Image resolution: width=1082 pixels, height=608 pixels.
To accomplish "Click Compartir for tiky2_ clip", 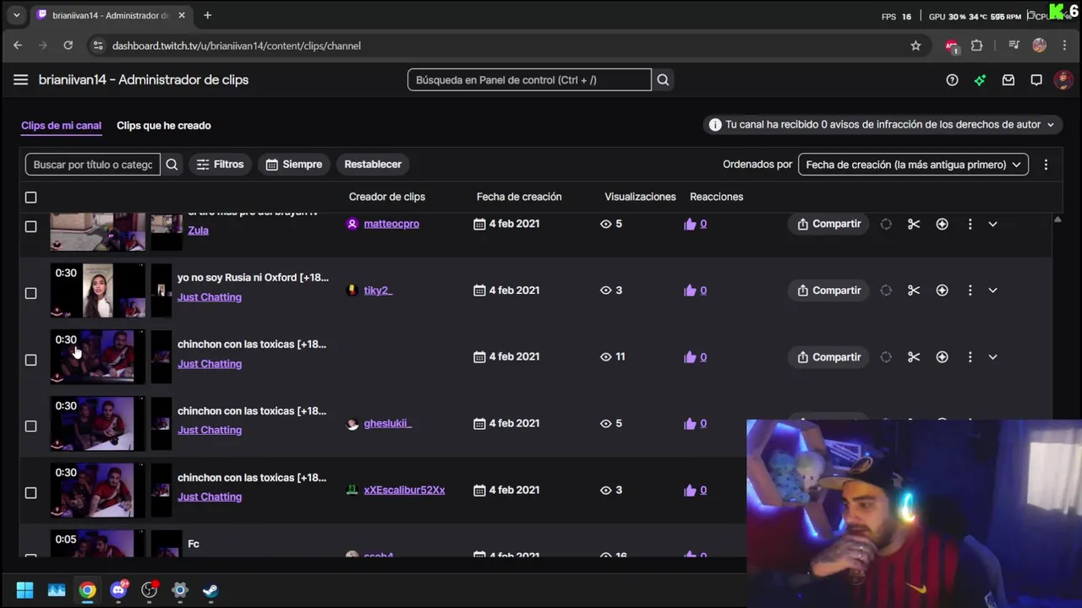I will click(x=828, y=290).
